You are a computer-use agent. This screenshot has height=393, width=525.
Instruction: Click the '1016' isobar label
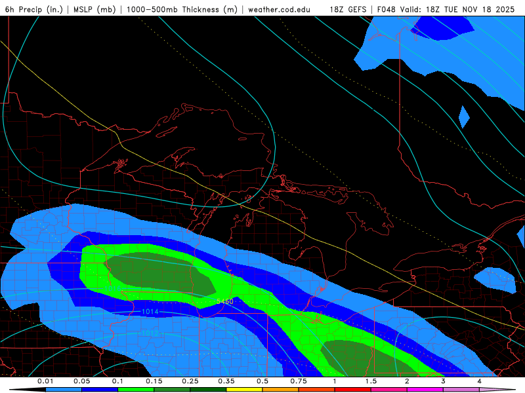point(112,288)
